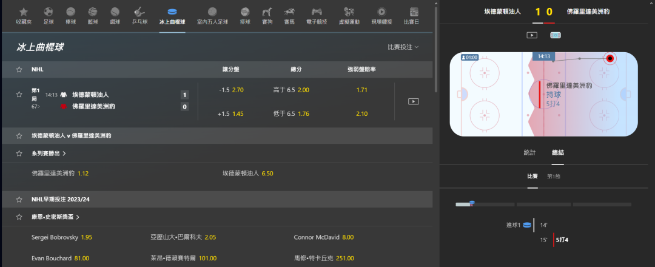Viewport: 655px width, 267px height.
Task: Bet on 佛羅里達美洲豹 series odds 1.12
Action: point(83,173)
